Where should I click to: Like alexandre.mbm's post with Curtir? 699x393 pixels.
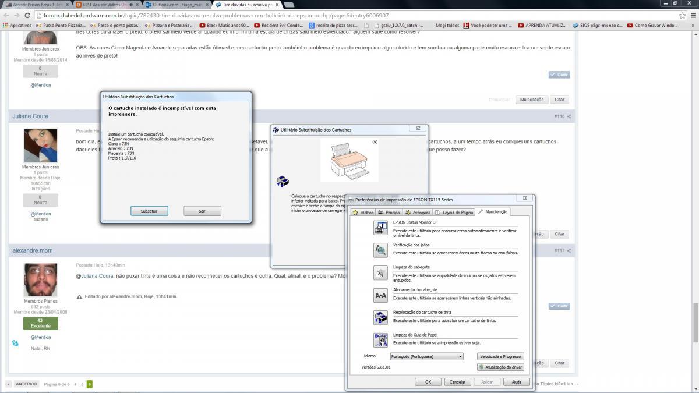tap(559, 306)
